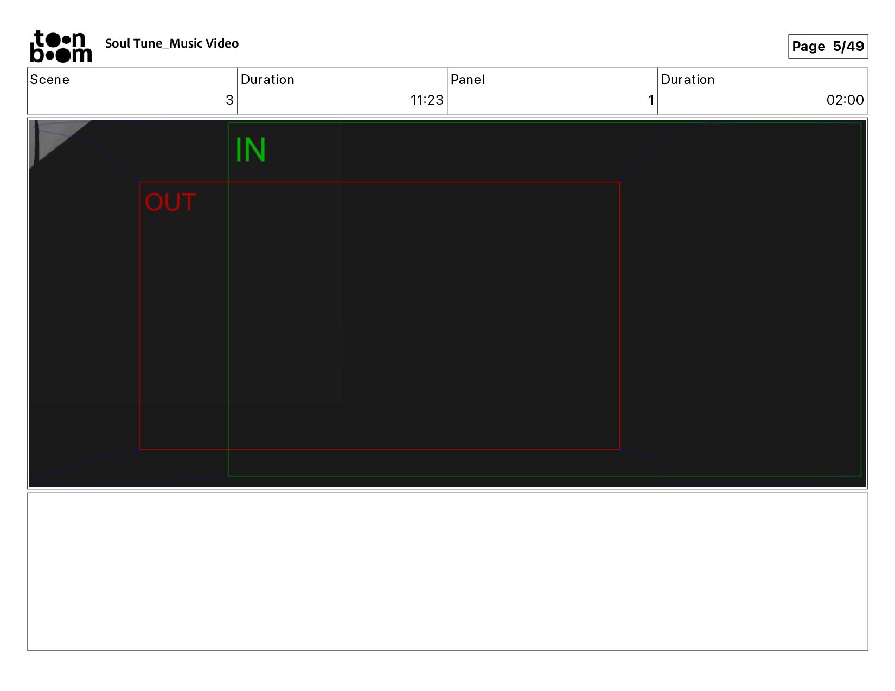The image size is (895, 691).
Task: Click the Toon Boom logo
Action: tap(61, 47)
